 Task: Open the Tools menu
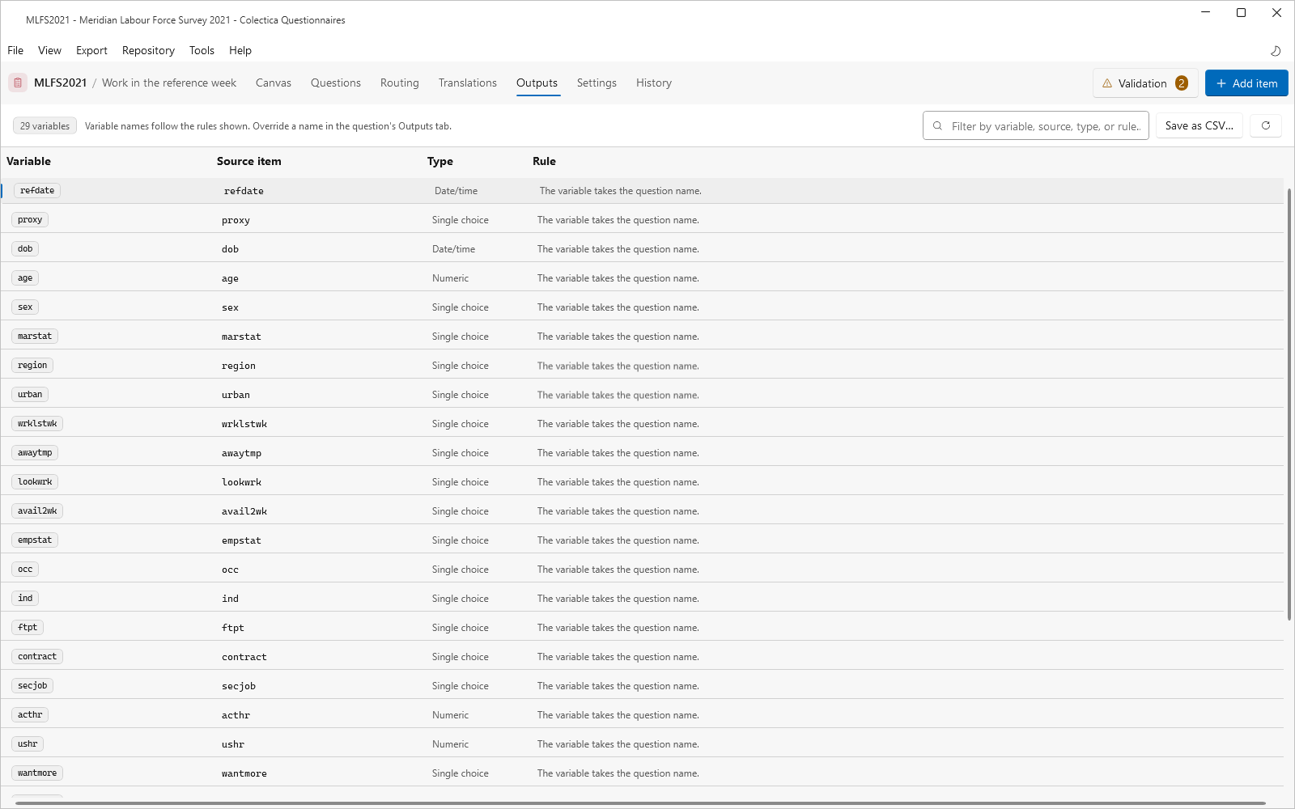click(x=202, y=50)
